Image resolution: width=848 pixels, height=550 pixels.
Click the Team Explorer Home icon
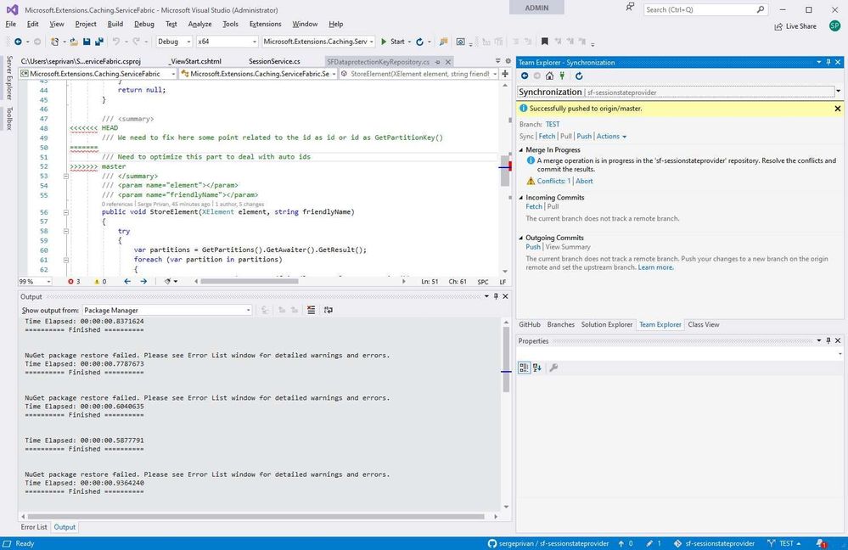[x=549, y=76]
